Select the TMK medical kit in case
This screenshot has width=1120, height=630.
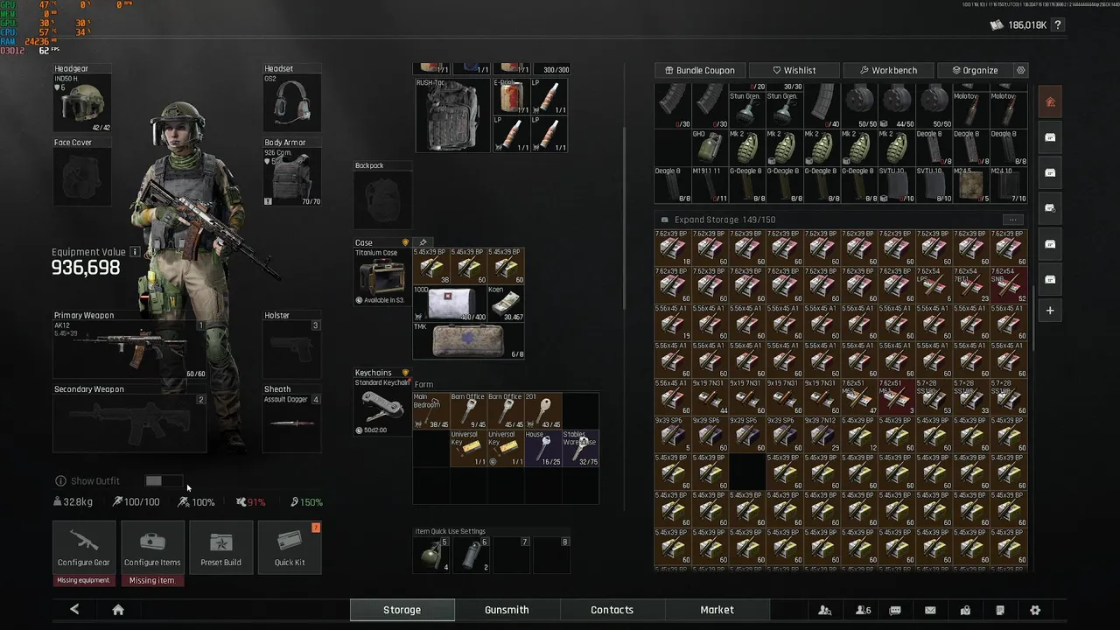[469, 340]
